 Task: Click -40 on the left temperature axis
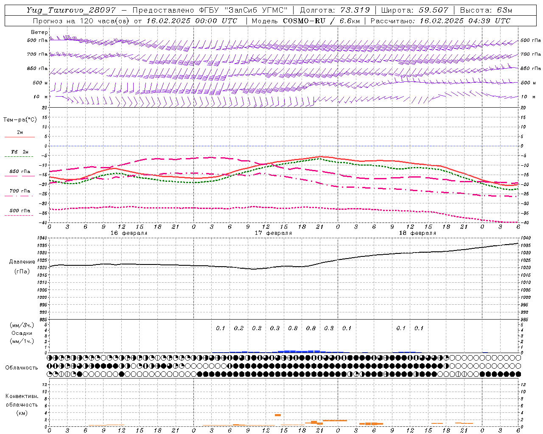pyautogui.click(x=42, y=223)
